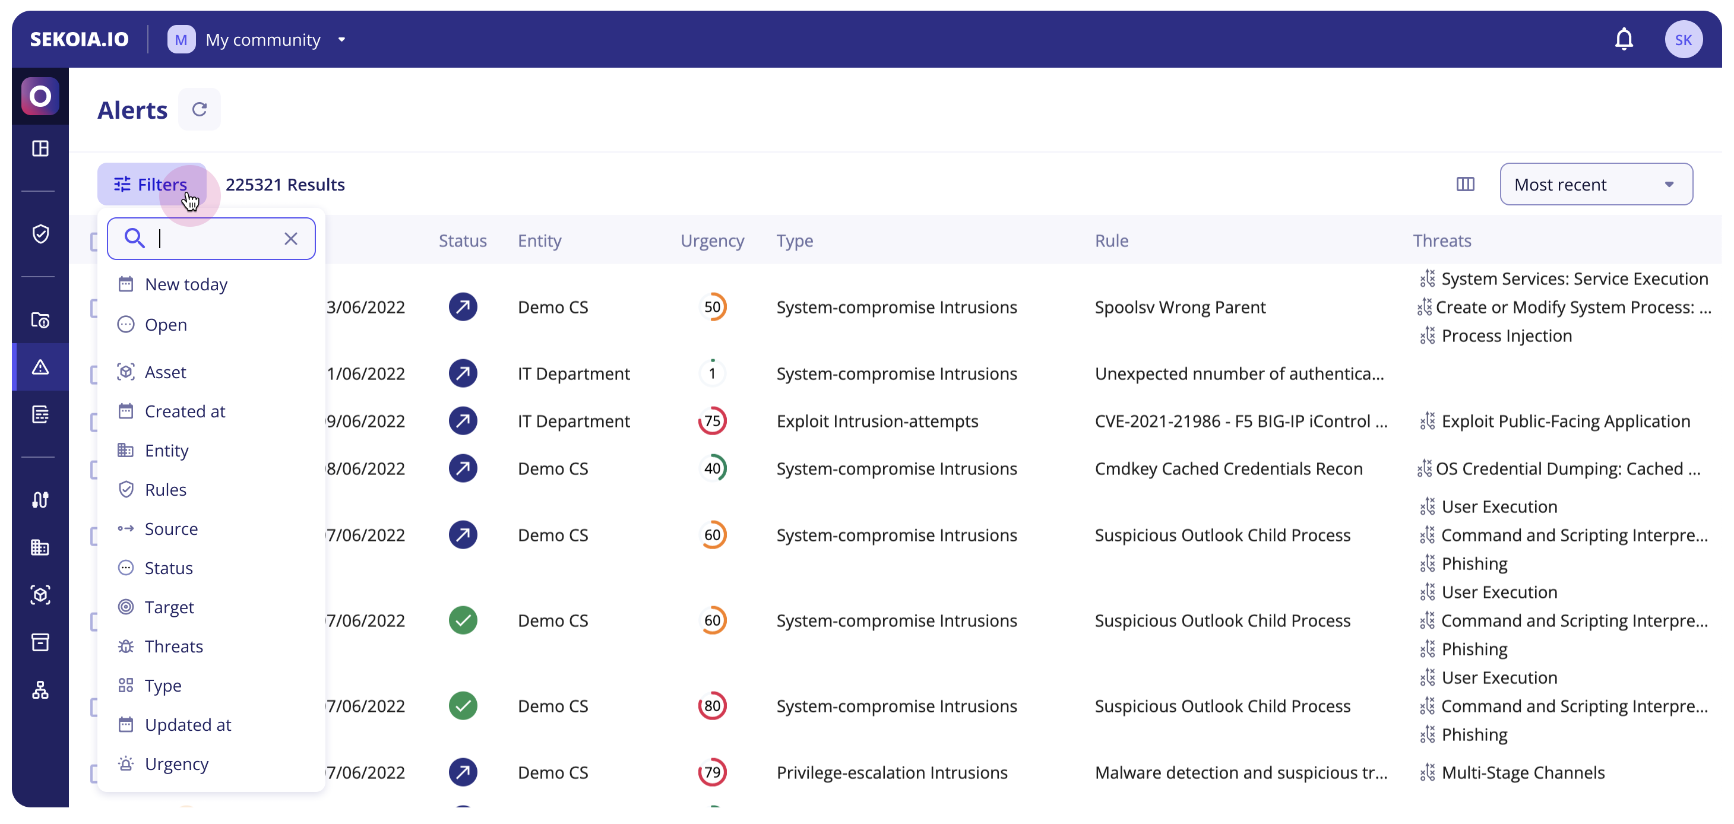The height and width of the screenshot is (824, 1734).
Task: Choose Threats in the filter list
Action: pos(173,645)
